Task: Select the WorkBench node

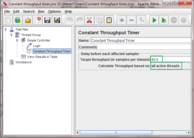Action: pos(23,62)
